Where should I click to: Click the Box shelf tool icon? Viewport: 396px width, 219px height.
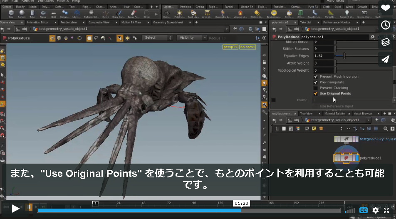(x=11, y=14)
